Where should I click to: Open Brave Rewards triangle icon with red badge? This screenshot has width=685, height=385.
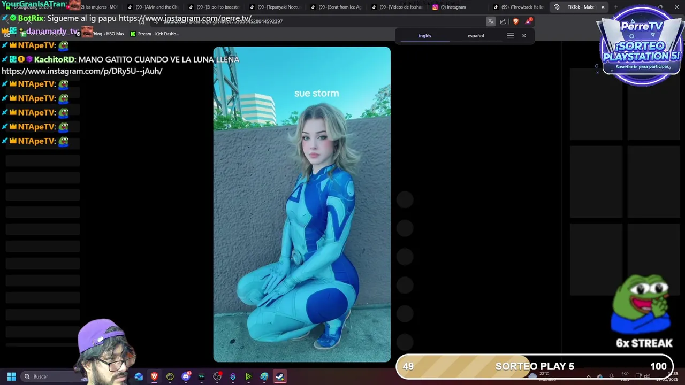coord(528,21)
